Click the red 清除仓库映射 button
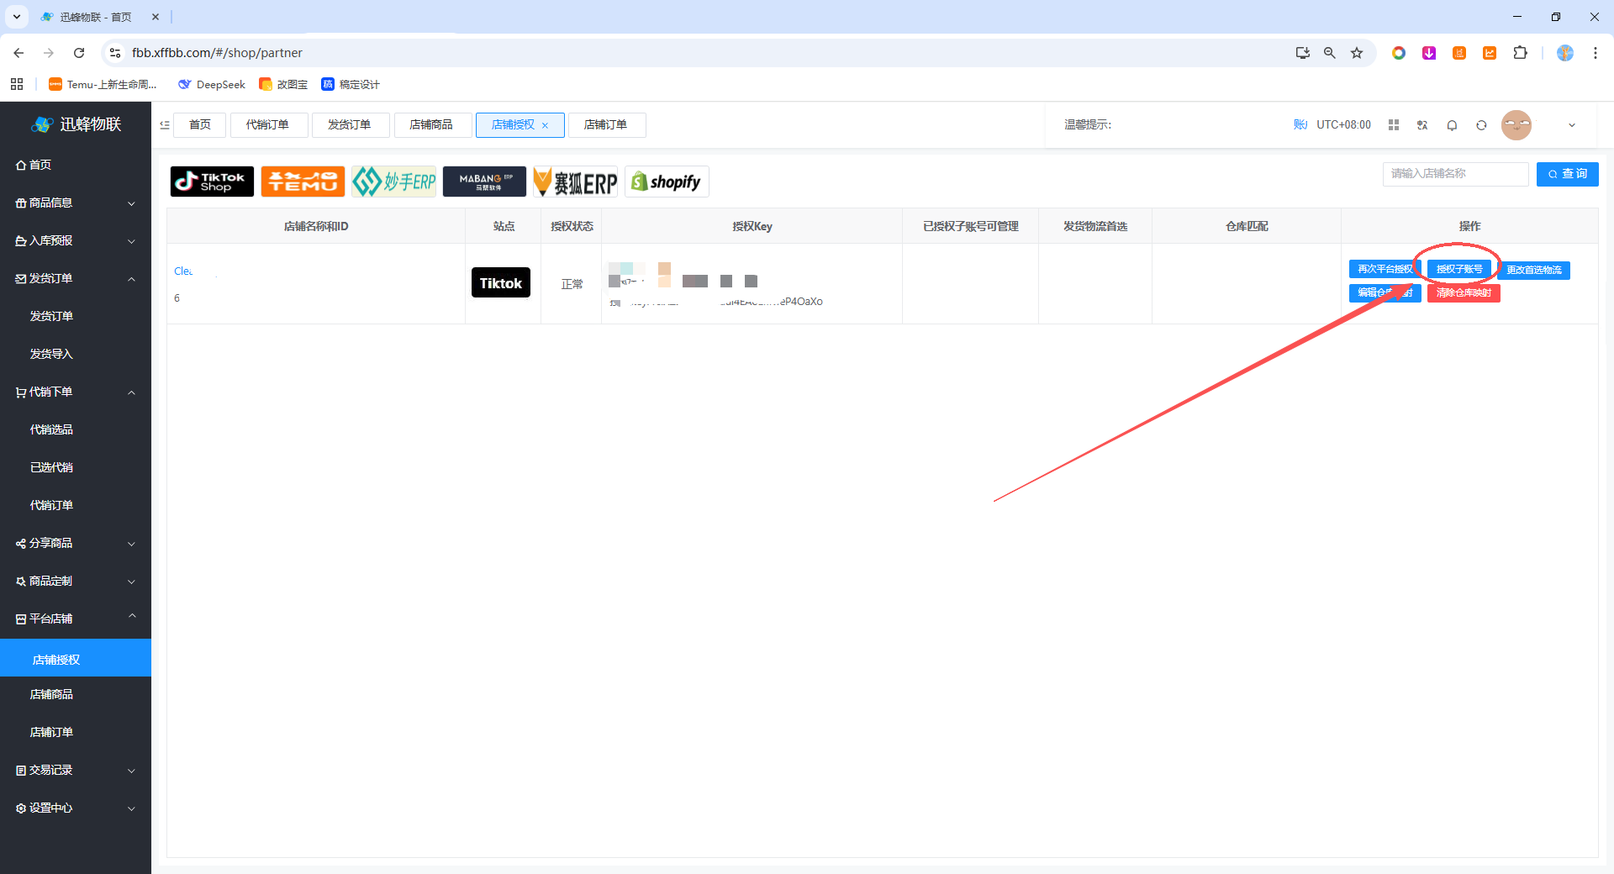The height and width of the screenshot is (874, 1614). 1464,292
